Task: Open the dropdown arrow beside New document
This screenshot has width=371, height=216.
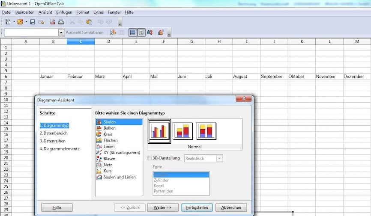Action: pos(14,22)
